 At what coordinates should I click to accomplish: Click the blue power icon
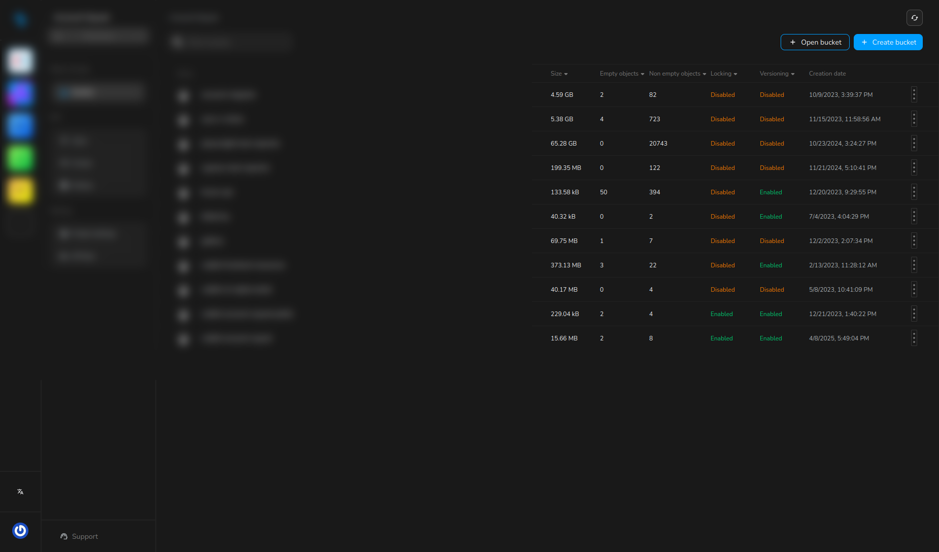coord(20,531)
